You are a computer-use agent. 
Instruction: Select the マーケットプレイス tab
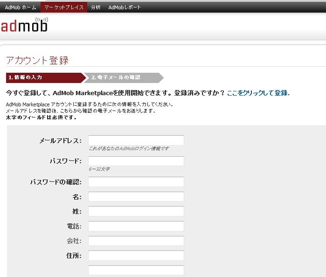[64, 7]
